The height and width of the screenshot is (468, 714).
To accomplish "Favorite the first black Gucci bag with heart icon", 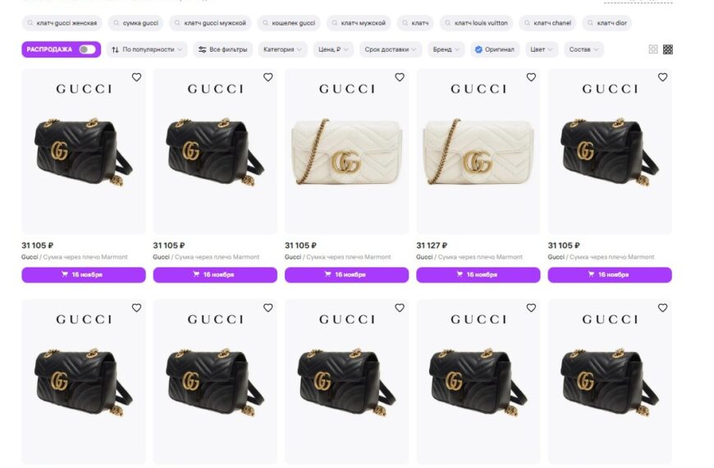I will point(136,77).
